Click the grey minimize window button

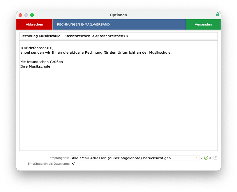coord(26,15)
